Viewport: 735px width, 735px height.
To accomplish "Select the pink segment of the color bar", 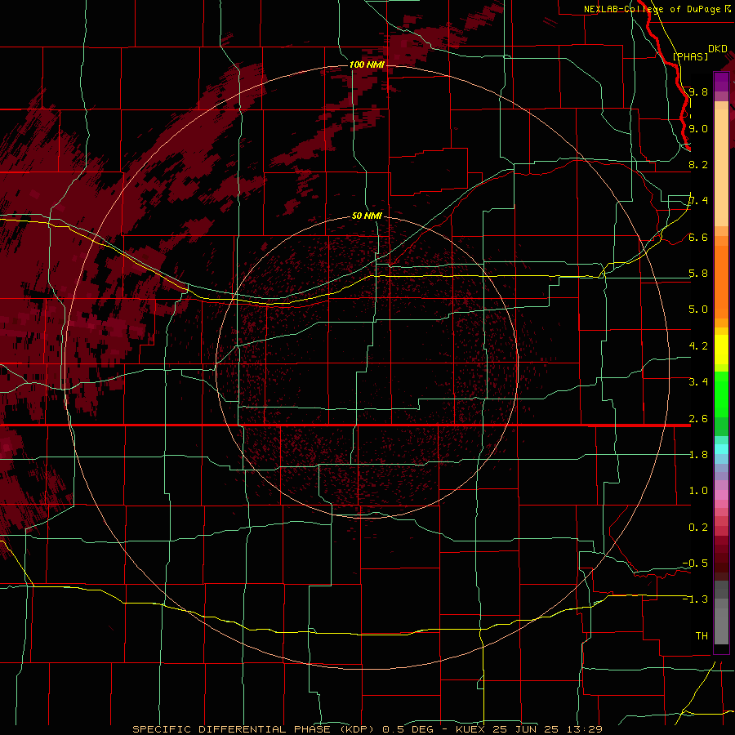I will pos(721,495).
